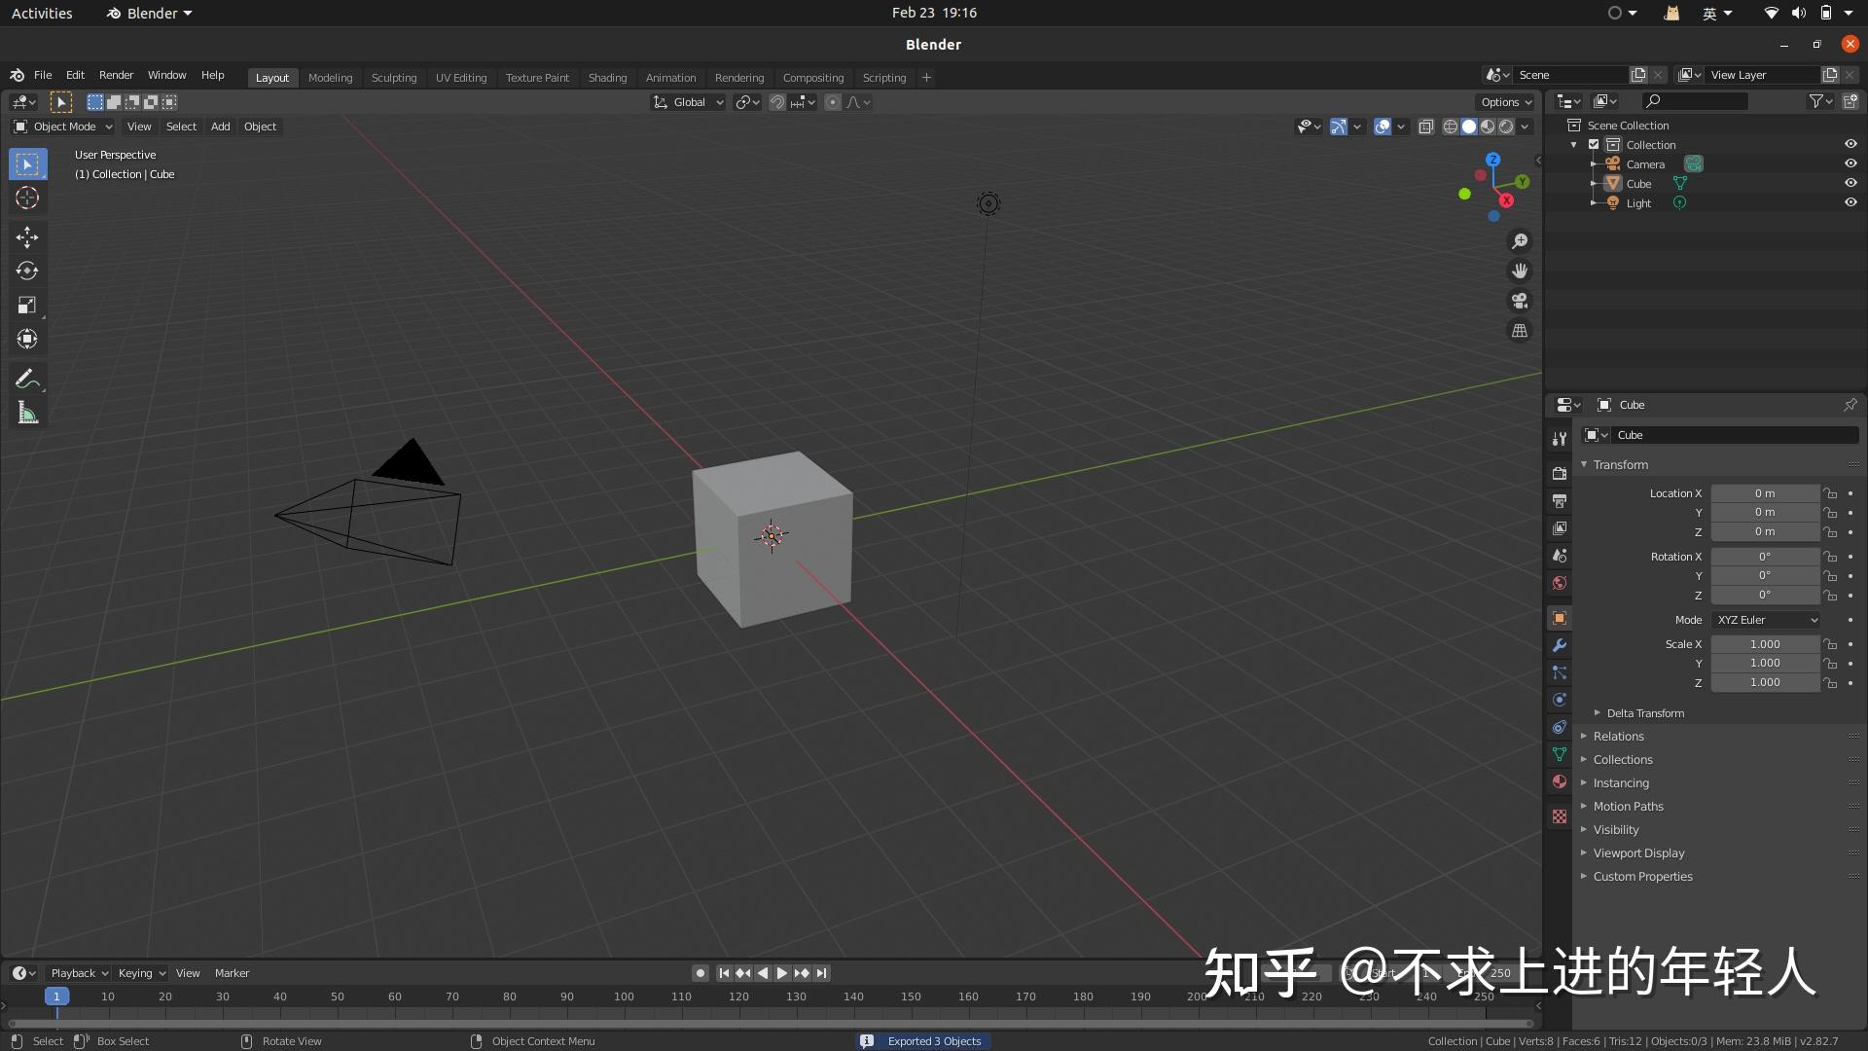Uncheck the Collection checkbox in the outliner

[x=1594, y=144]
